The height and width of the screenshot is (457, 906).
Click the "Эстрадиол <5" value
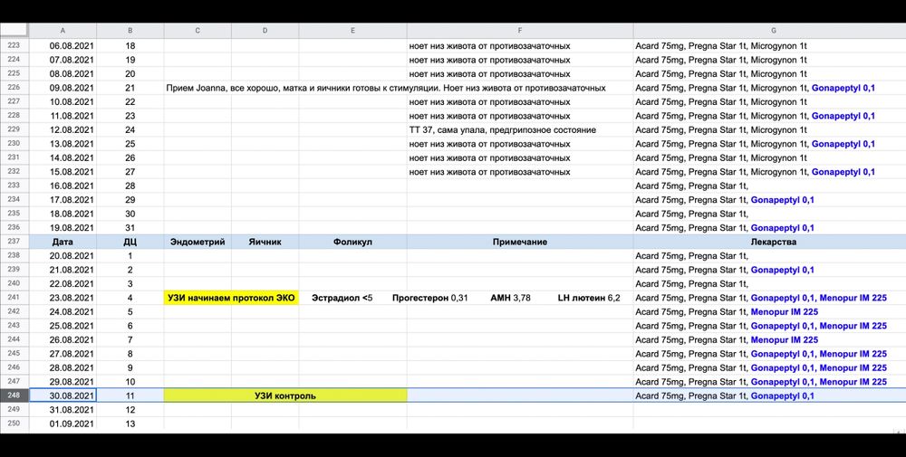(x=342, y=298)
